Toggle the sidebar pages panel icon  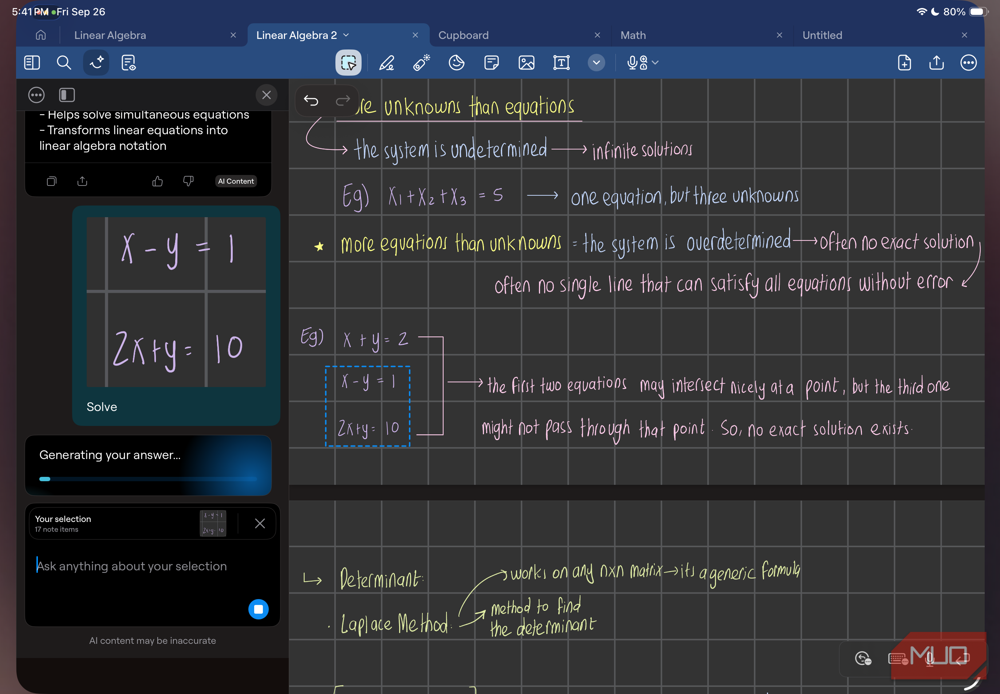click(x=32, y=63)
